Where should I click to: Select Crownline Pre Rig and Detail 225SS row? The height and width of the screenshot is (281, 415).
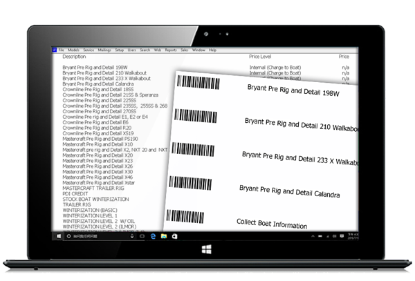click(x=99, y=100)
